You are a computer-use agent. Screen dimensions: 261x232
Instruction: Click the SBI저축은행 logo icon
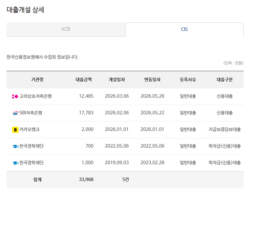[x=15, y=113]
